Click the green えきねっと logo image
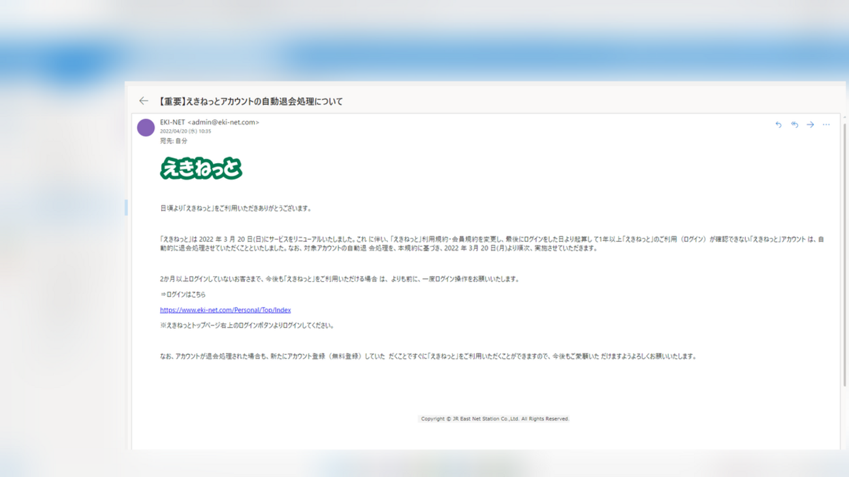Viewport: 849px width, 477px height. click(x=200, y=169)
